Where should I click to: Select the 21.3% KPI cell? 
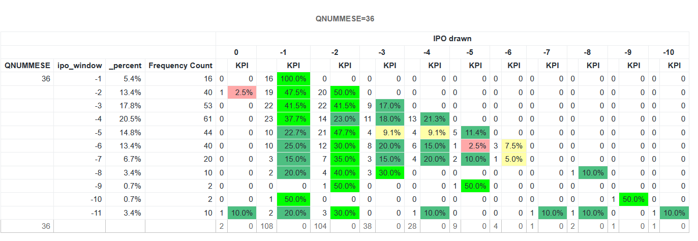point(434,119)
